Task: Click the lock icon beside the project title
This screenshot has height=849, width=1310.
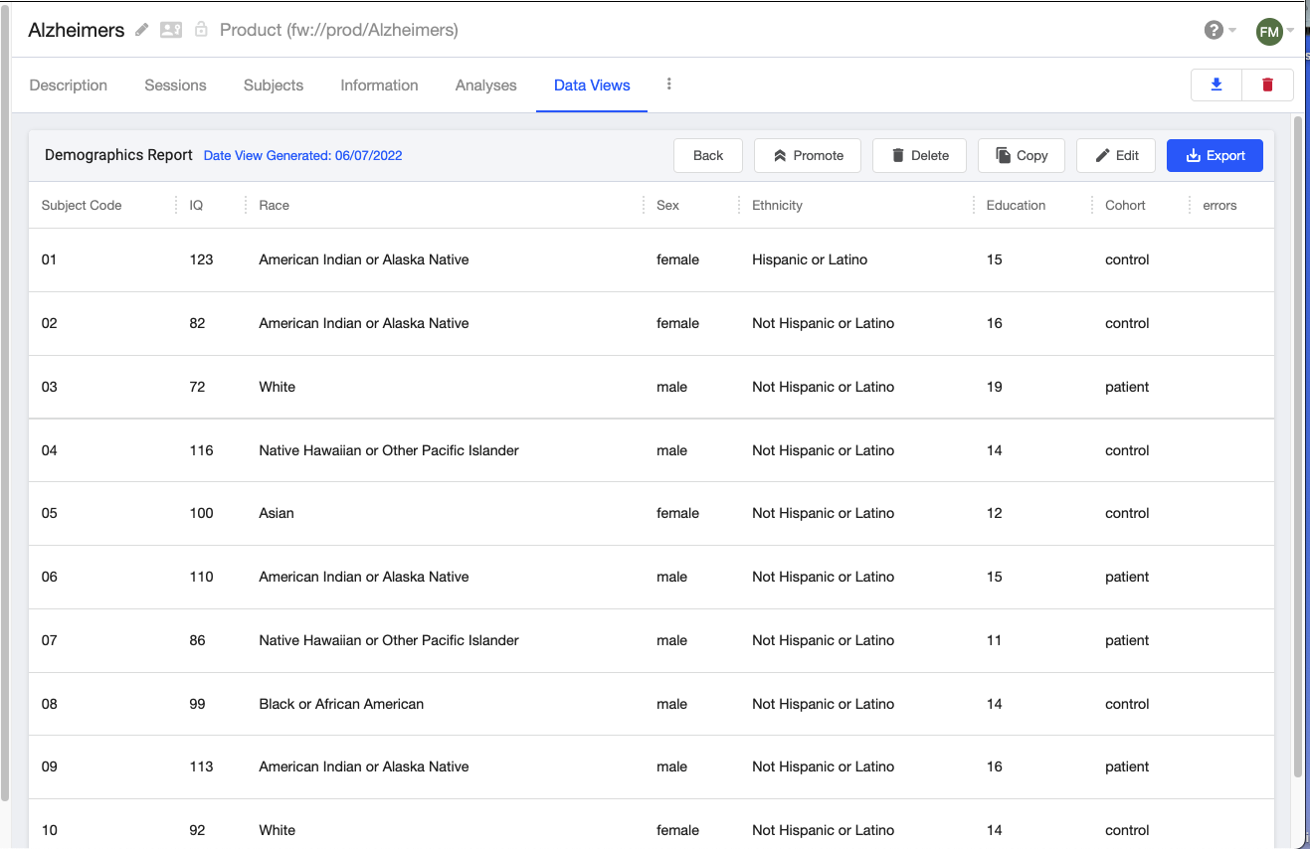Action: coord(201,30)
